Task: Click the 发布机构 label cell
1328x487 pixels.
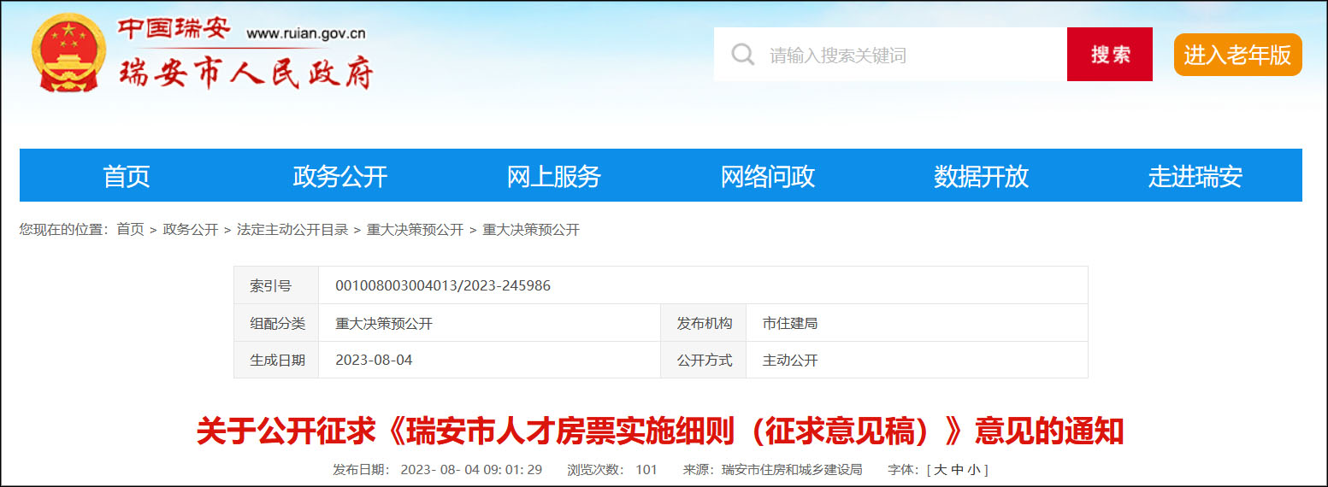Action: click(x=704, y=323)
